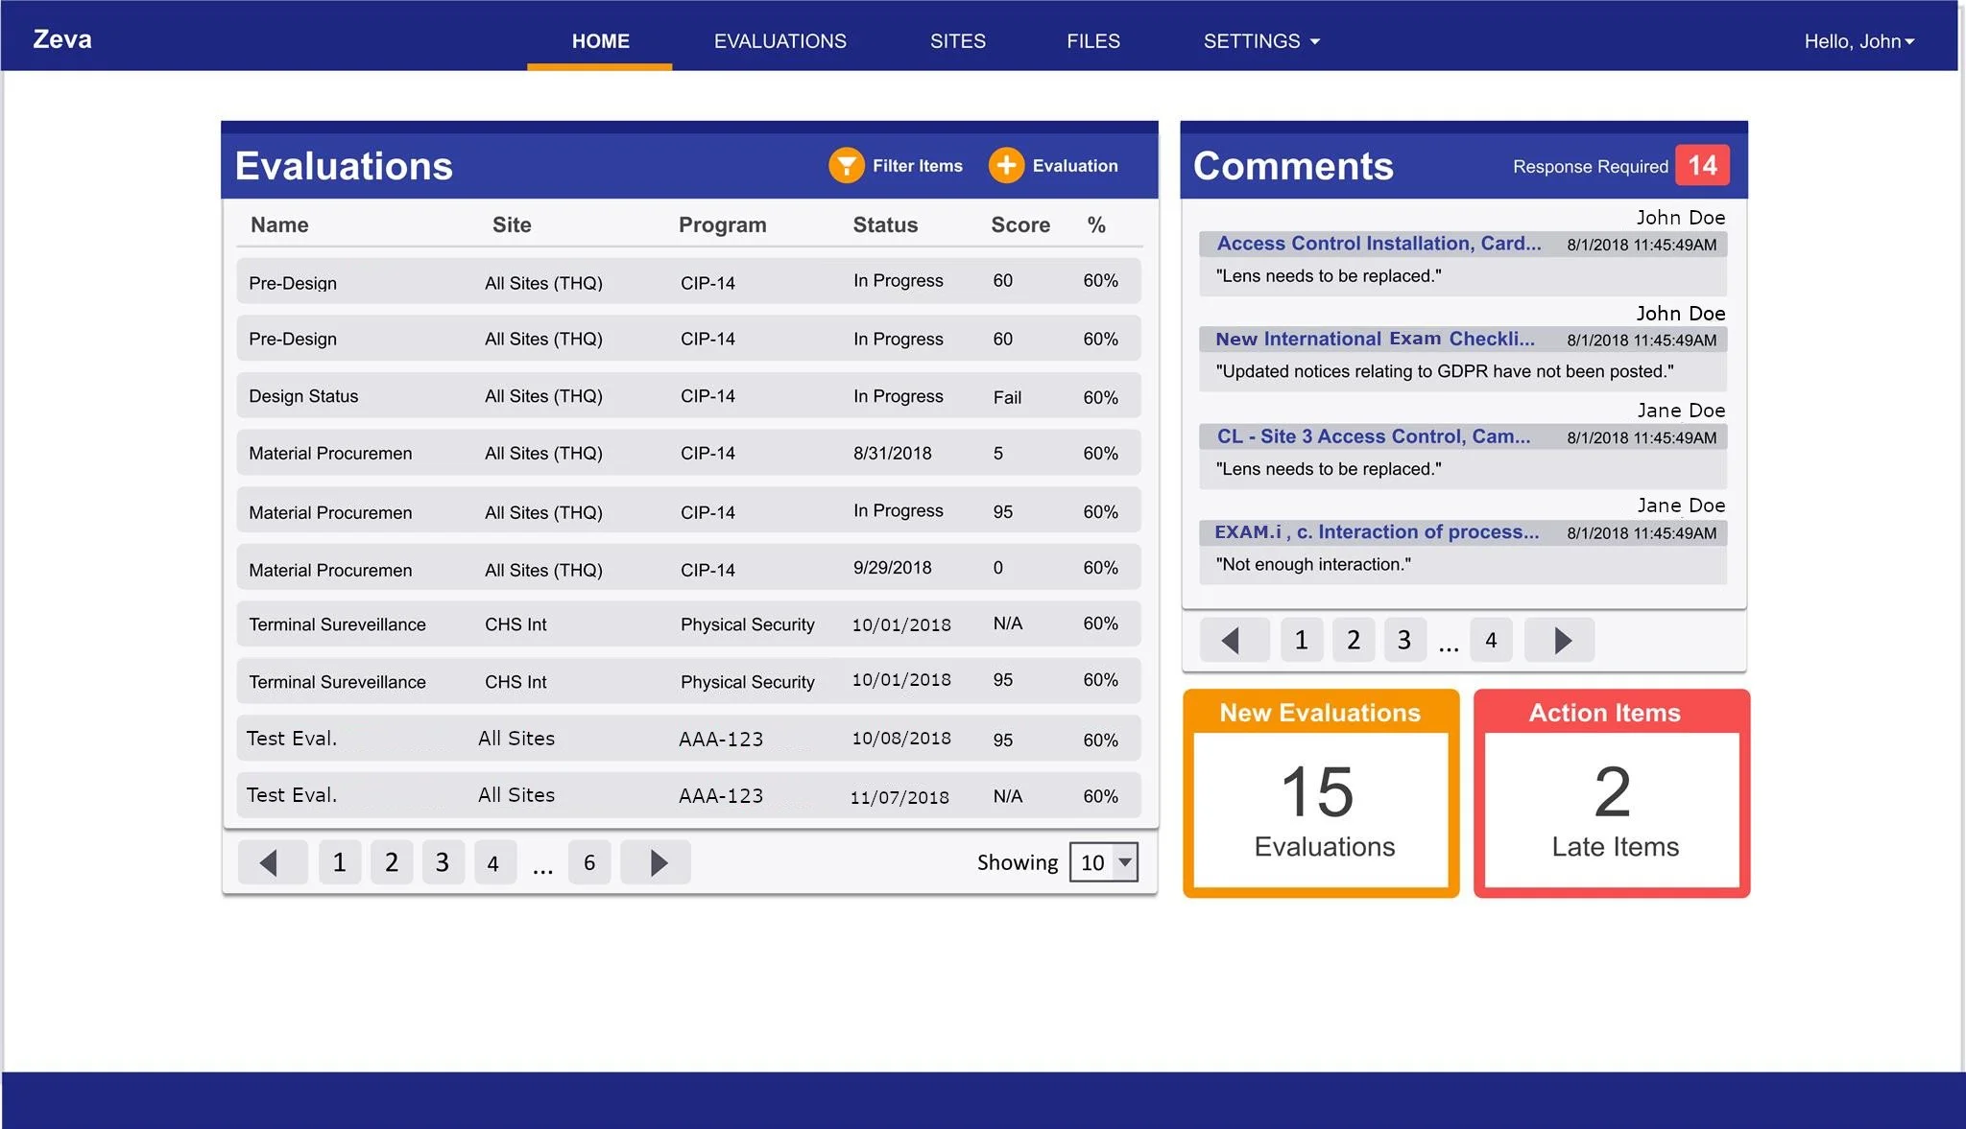Screen dimensions: 1966x1129
Task: Open the Files nav tab
Action: click(1092, 41)
